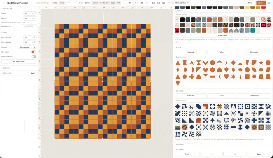Click the redo arrow icon
This screenshot has width=273, height=158.
coord(75,3)
